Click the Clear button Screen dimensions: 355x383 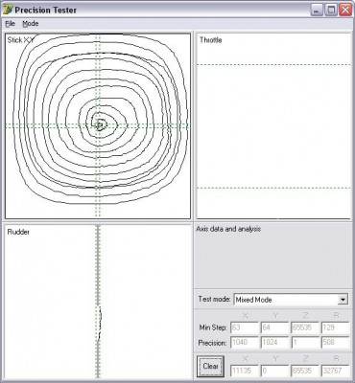click(x=210, y=366)
